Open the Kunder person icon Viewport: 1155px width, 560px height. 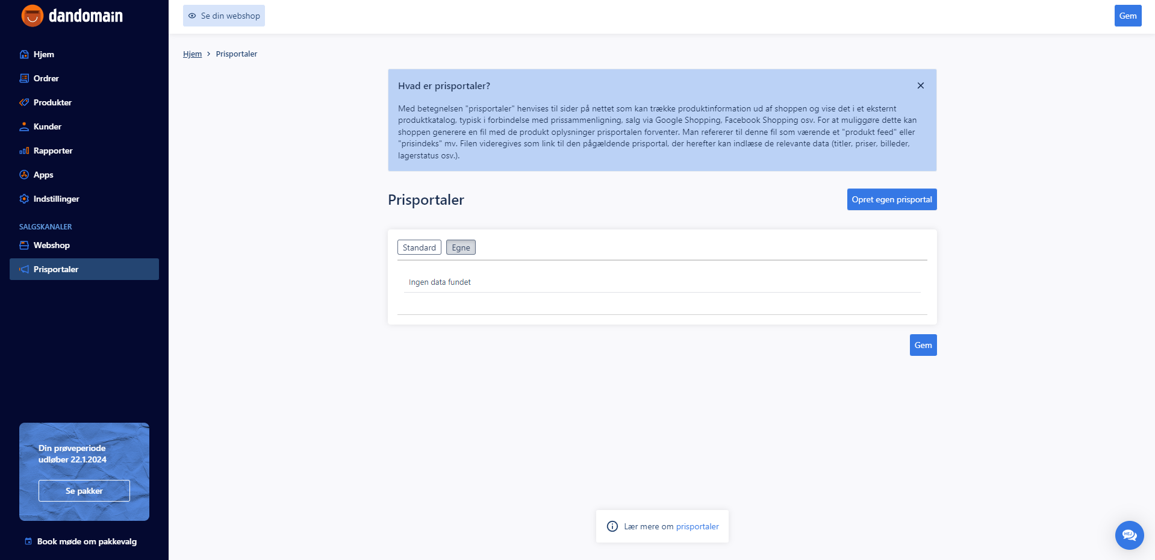click(x=24, y=126)
